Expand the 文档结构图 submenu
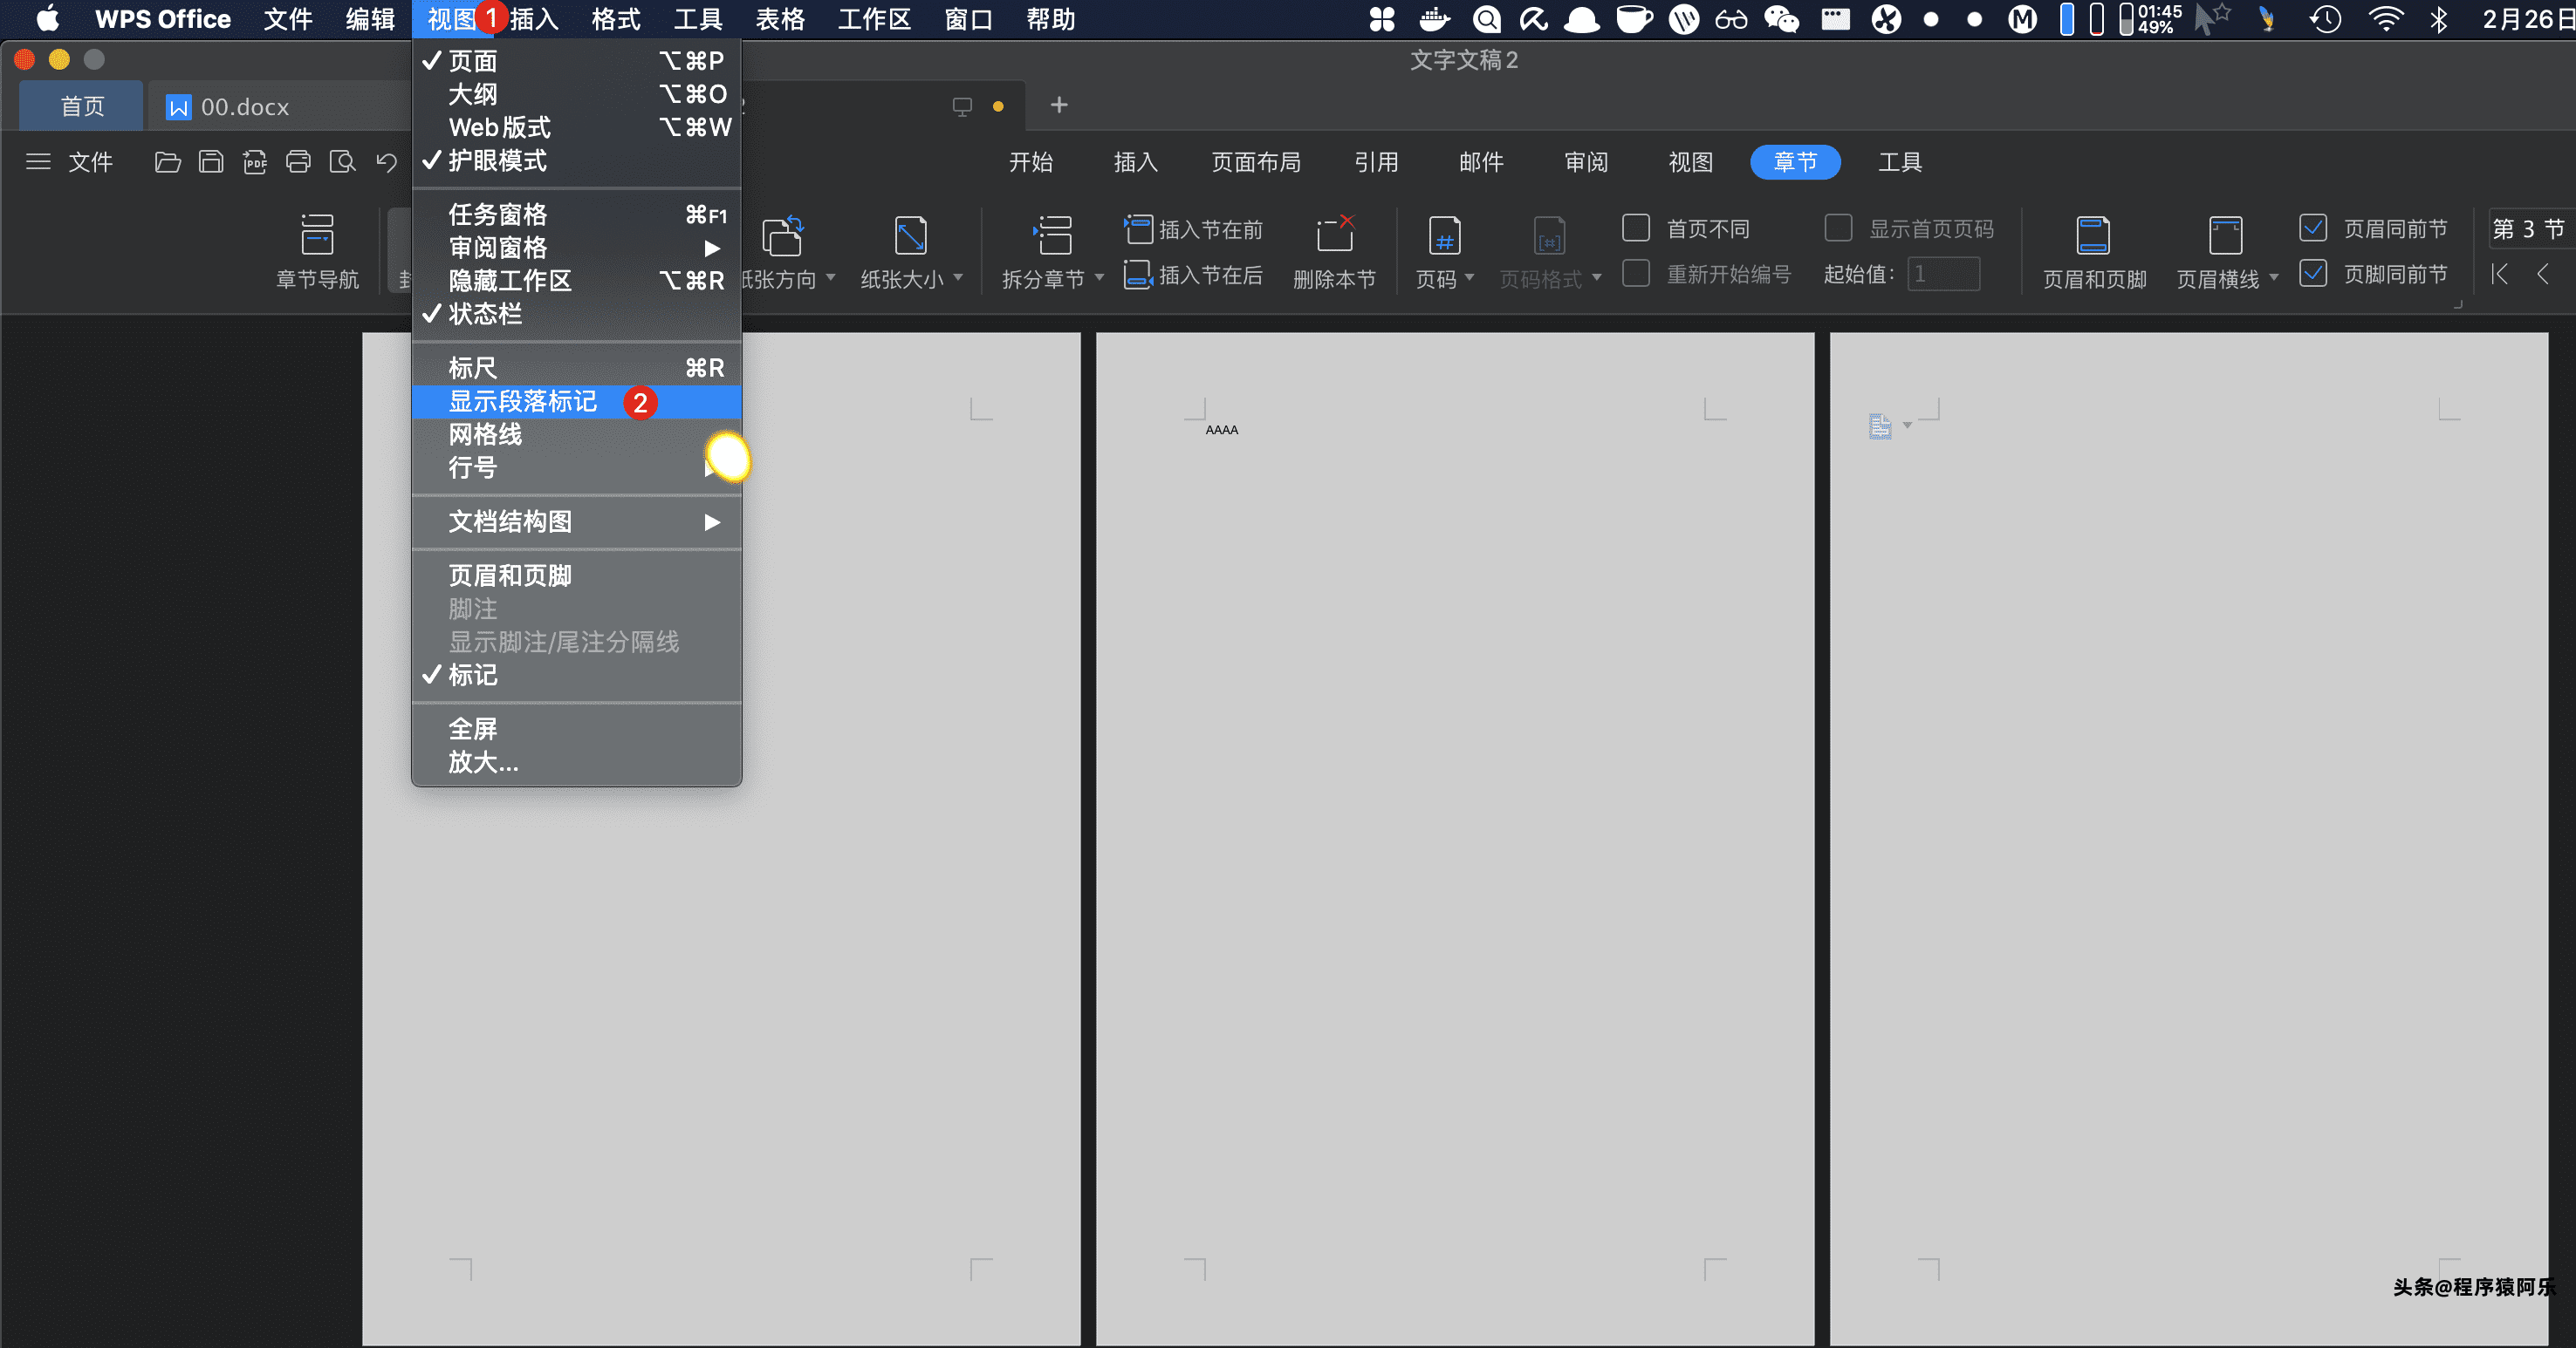Image resolution: width=2576 pixels, height=1348 pixels. 576,521
